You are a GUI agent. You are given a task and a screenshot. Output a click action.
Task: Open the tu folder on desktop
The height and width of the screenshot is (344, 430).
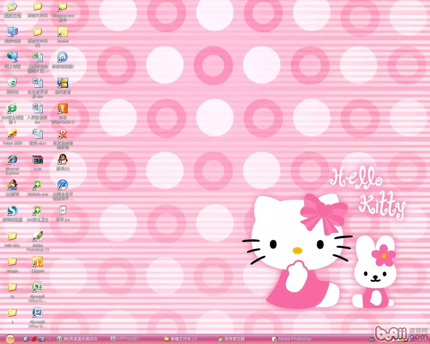point(12,290)
